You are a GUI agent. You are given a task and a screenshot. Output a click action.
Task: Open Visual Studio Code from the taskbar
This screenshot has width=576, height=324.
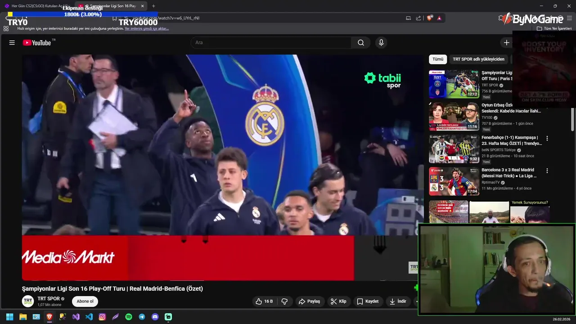[89, 317]
